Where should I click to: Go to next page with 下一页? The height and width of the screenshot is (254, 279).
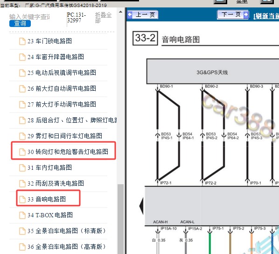233,14
